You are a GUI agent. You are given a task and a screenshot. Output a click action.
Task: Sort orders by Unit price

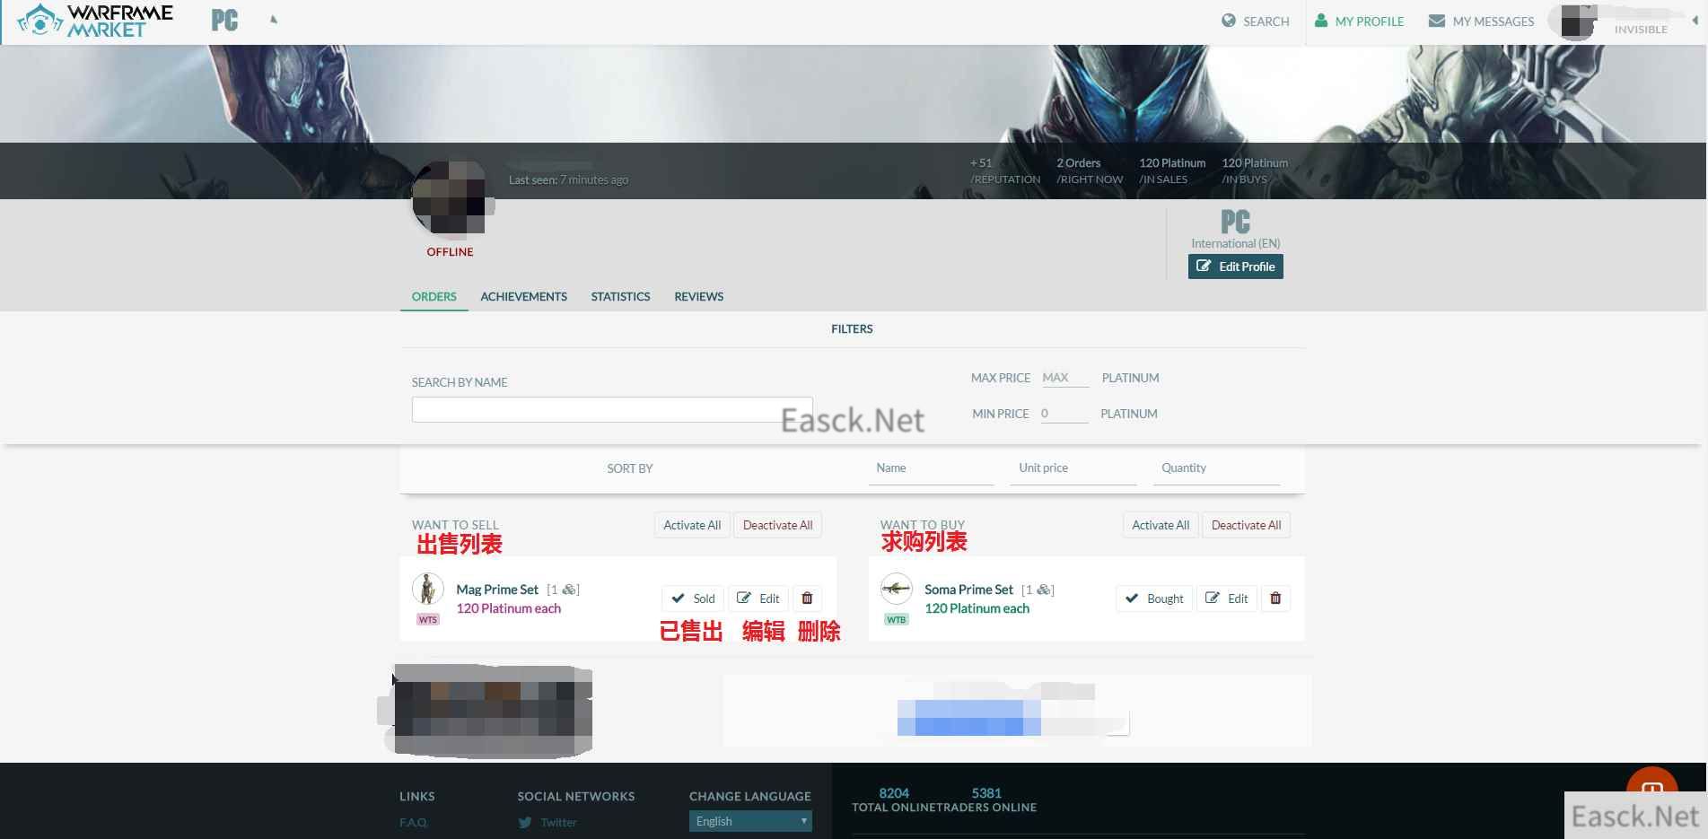click(x=1073, y=468)
